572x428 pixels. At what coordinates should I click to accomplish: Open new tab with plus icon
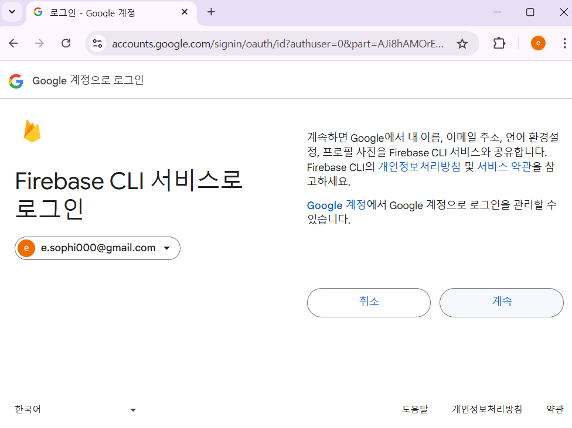[211, 12]
